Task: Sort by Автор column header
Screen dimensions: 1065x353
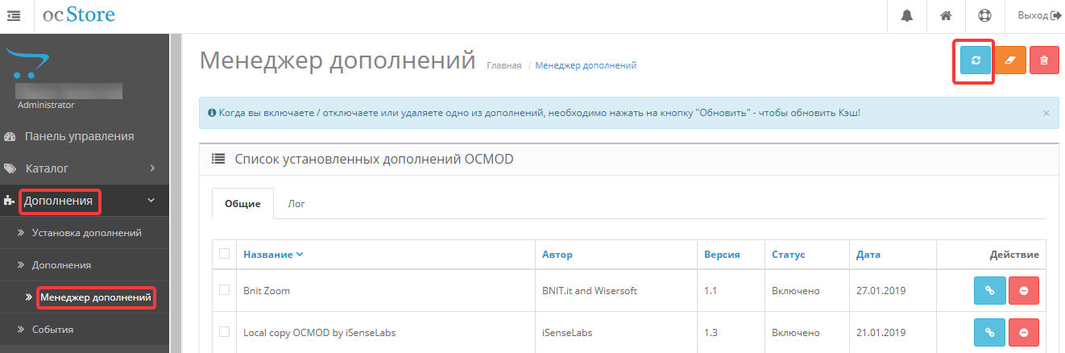Action: pyautogui.click(x=557, y=255)
